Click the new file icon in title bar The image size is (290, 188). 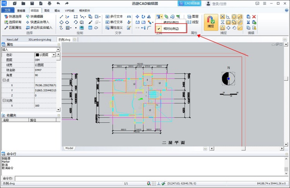click(x=15, y=3)
